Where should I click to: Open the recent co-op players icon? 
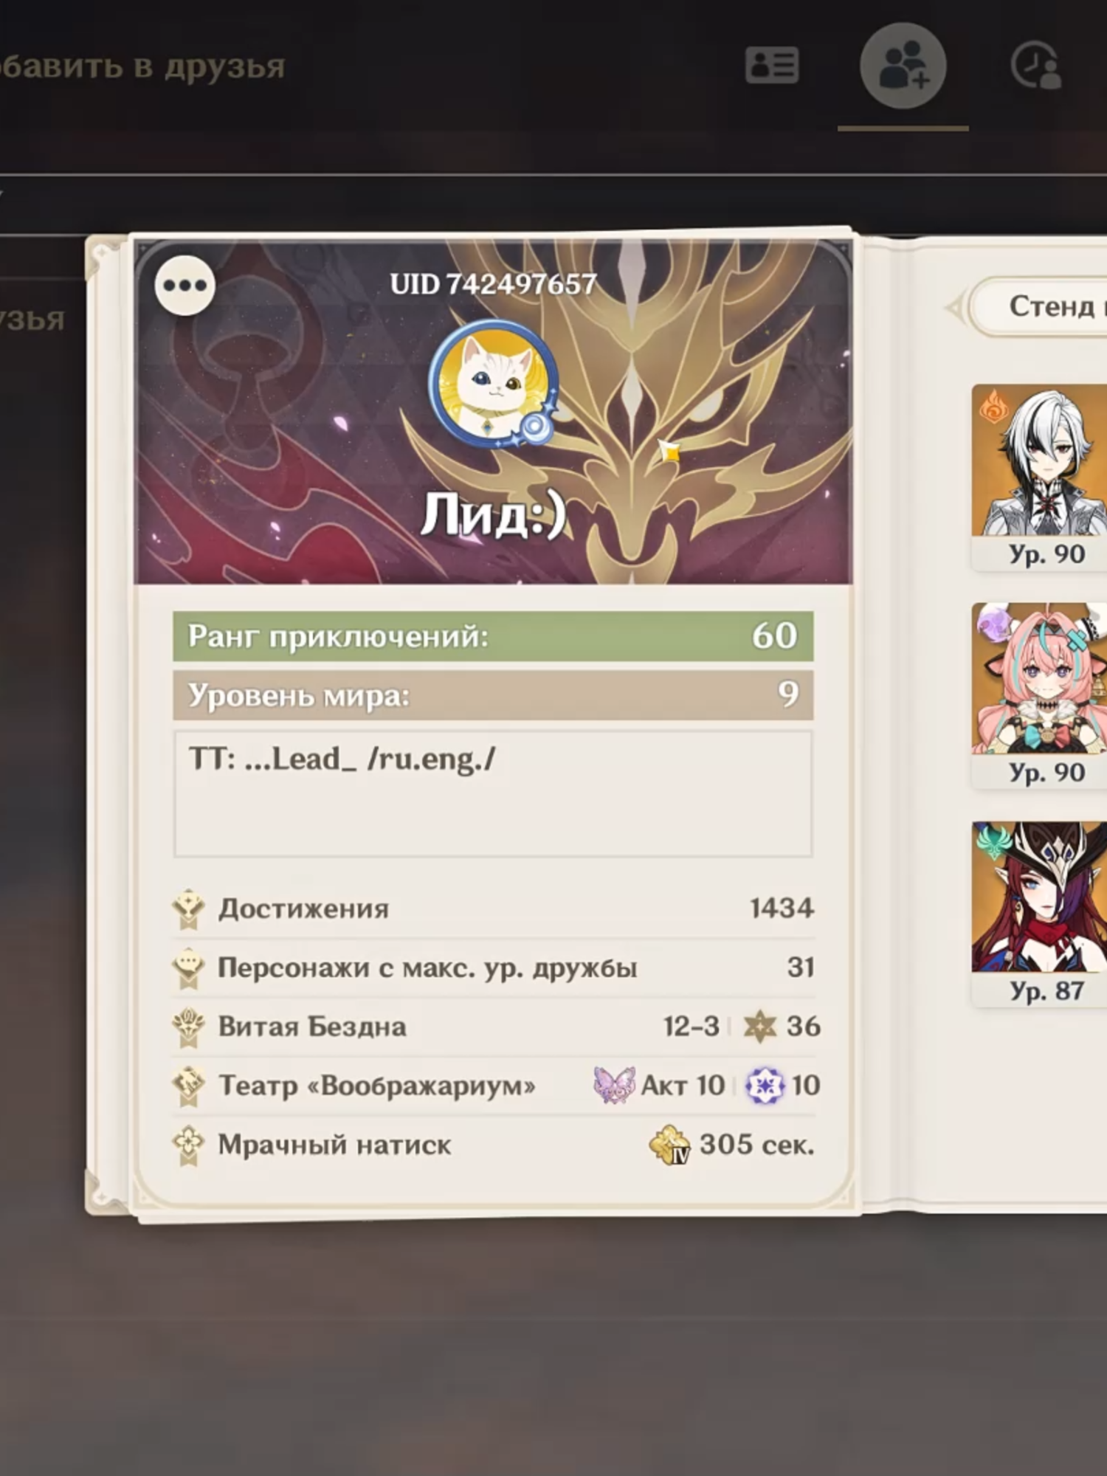coord(1036,66)
